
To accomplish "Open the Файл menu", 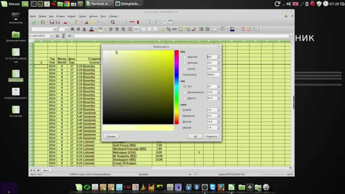I will (x=33, y=16).
